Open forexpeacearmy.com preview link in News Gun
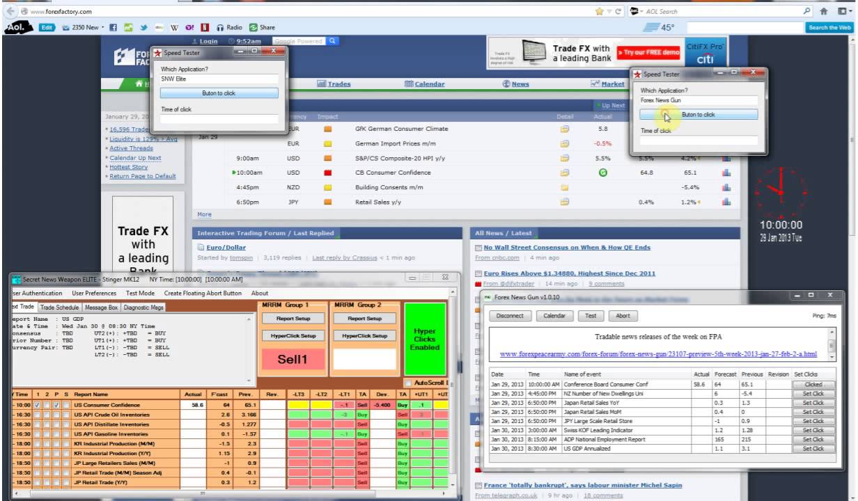 (x=657, y=354)
